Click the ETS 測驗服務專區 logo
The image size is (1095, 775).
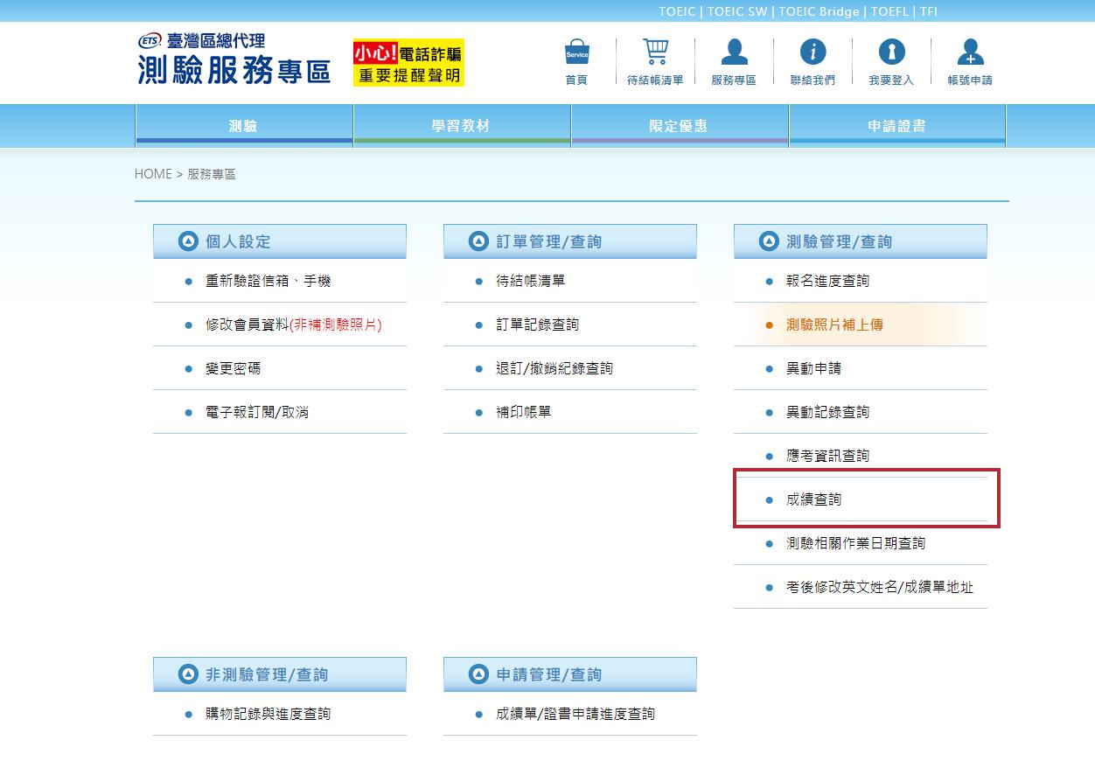pyautogui.click(x=234, y=59)
